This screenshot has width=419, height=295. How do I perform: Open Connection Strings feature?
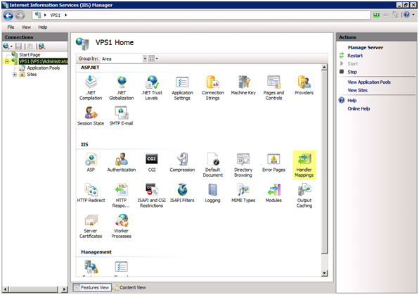point(213,87)
